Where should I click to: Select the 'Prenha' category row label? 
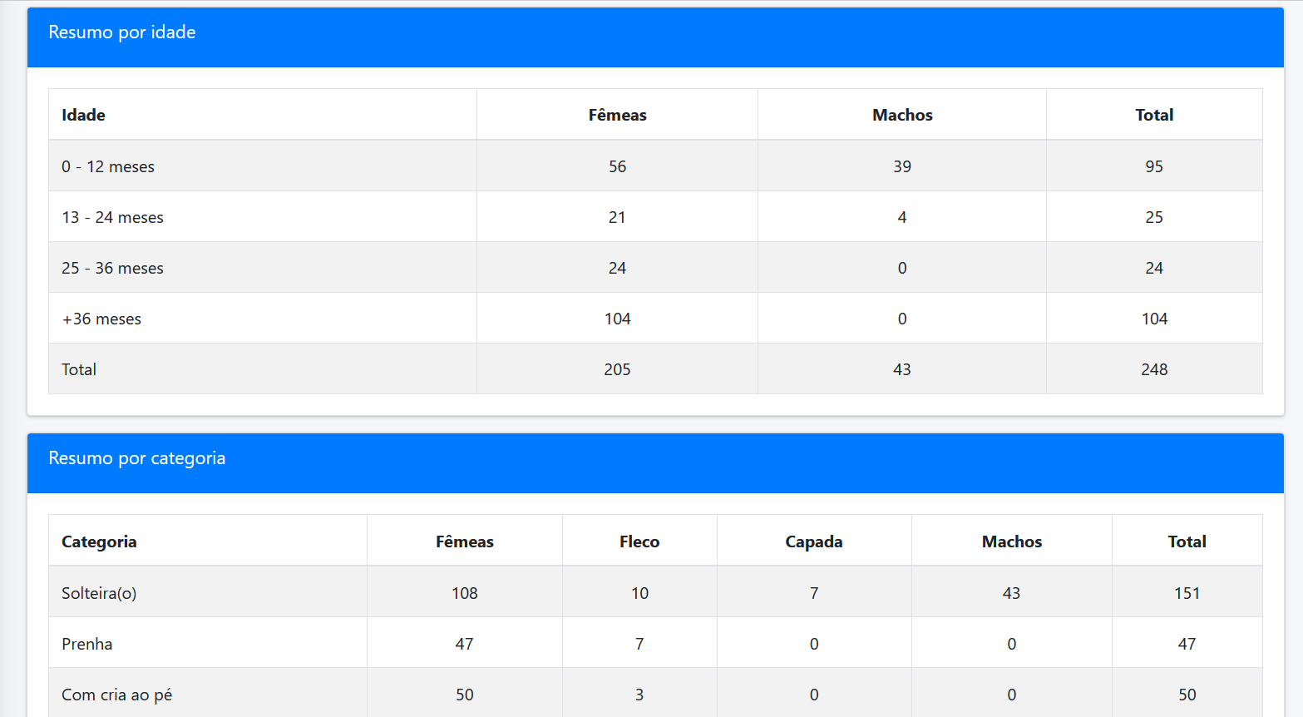point(87,644)
